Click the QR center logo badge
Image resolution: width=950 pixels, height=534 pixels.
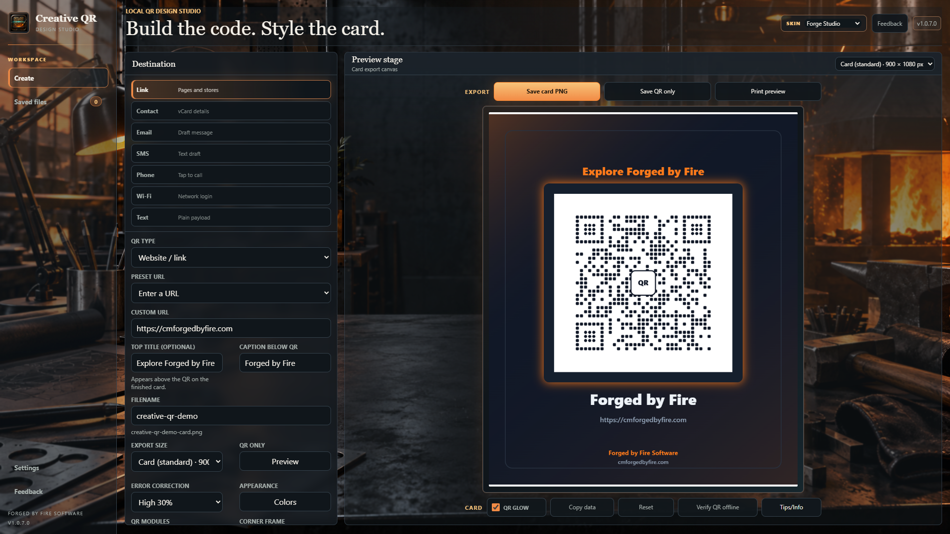point(643,283)
